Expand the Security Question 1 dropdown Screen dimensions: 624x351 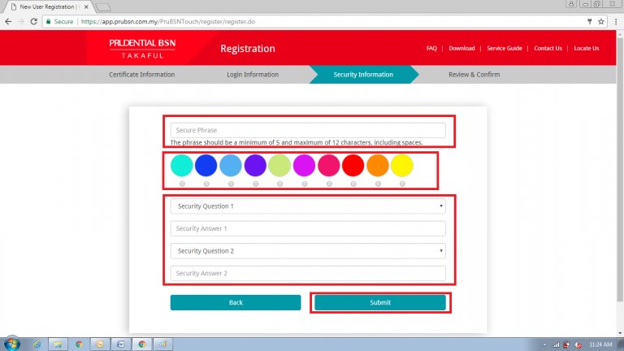coord(308,206)
